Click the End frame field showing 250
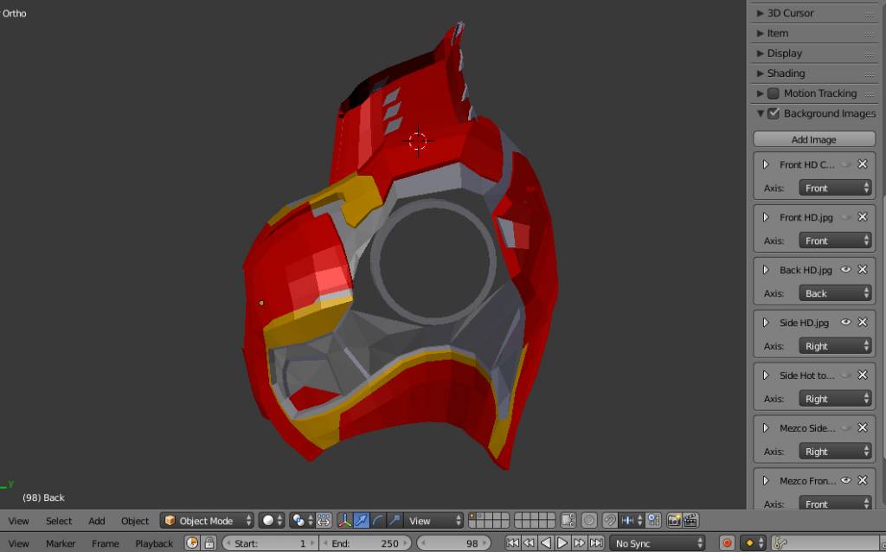The image size is (886, 552). (x=367, y=543)
